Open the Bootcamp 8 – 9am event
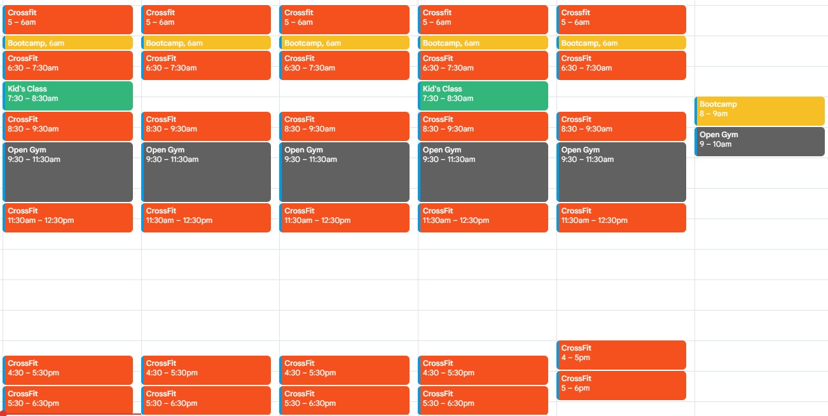Screen dimensions: 828x416 pyautogui.click(x=759, y=111)
